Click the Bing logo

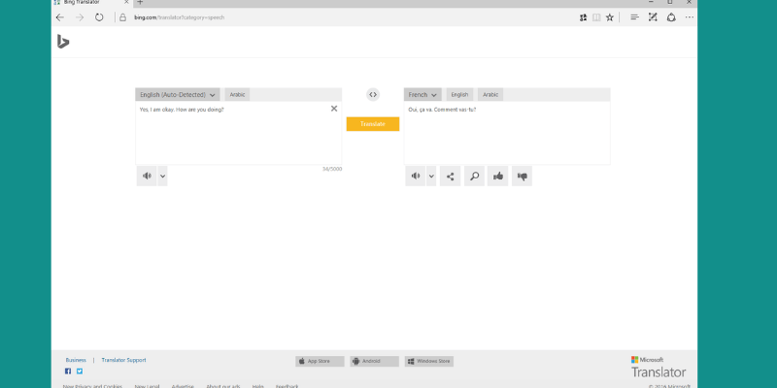63,42
